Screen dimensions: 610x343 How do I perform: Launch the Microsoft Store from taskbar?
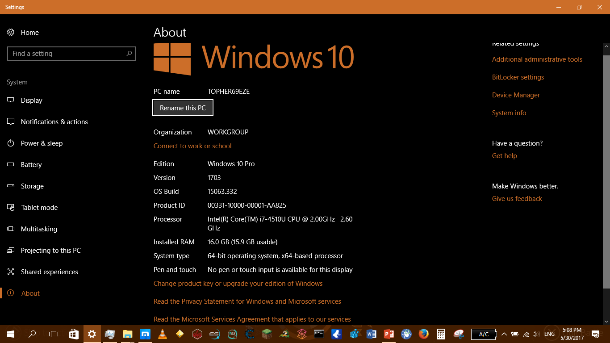pyautogui.click(x=74, y=334)
